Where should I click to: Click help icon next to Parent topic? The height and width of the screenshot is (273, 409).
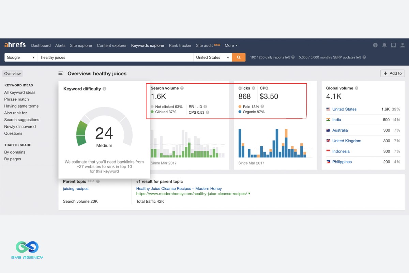point(98,182)
